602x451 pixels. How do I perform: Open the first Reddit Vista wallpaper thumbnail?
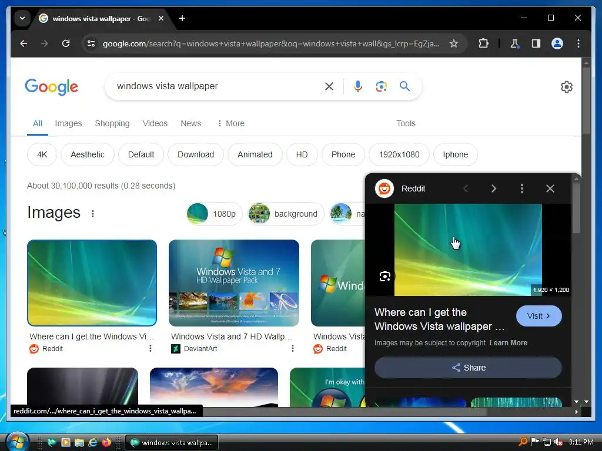tap(92, 283)
